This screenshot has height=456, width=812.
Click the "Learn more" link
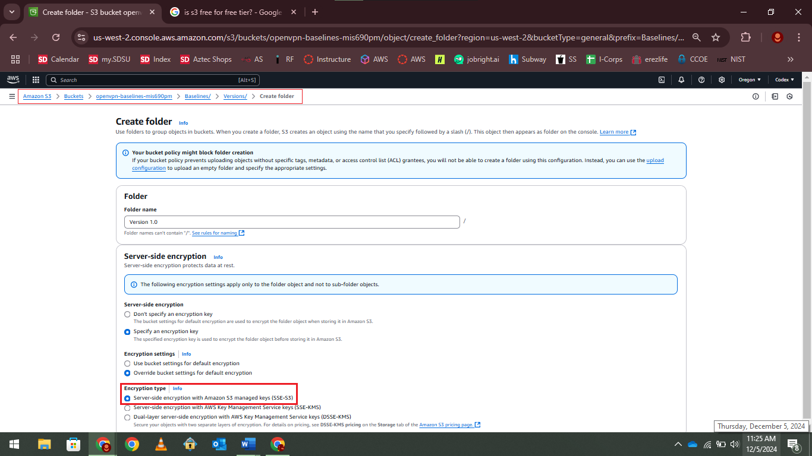point(618,132)
